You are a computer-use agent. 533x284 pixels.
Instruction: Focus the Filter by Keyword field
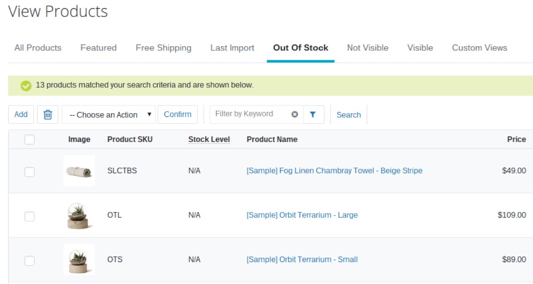(x=251, y=114)
